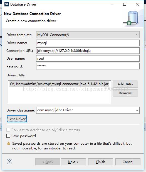This screenshot has width=146, height=172.
Task: Click Finish to create the driver
Action: (x=101, y=162)
